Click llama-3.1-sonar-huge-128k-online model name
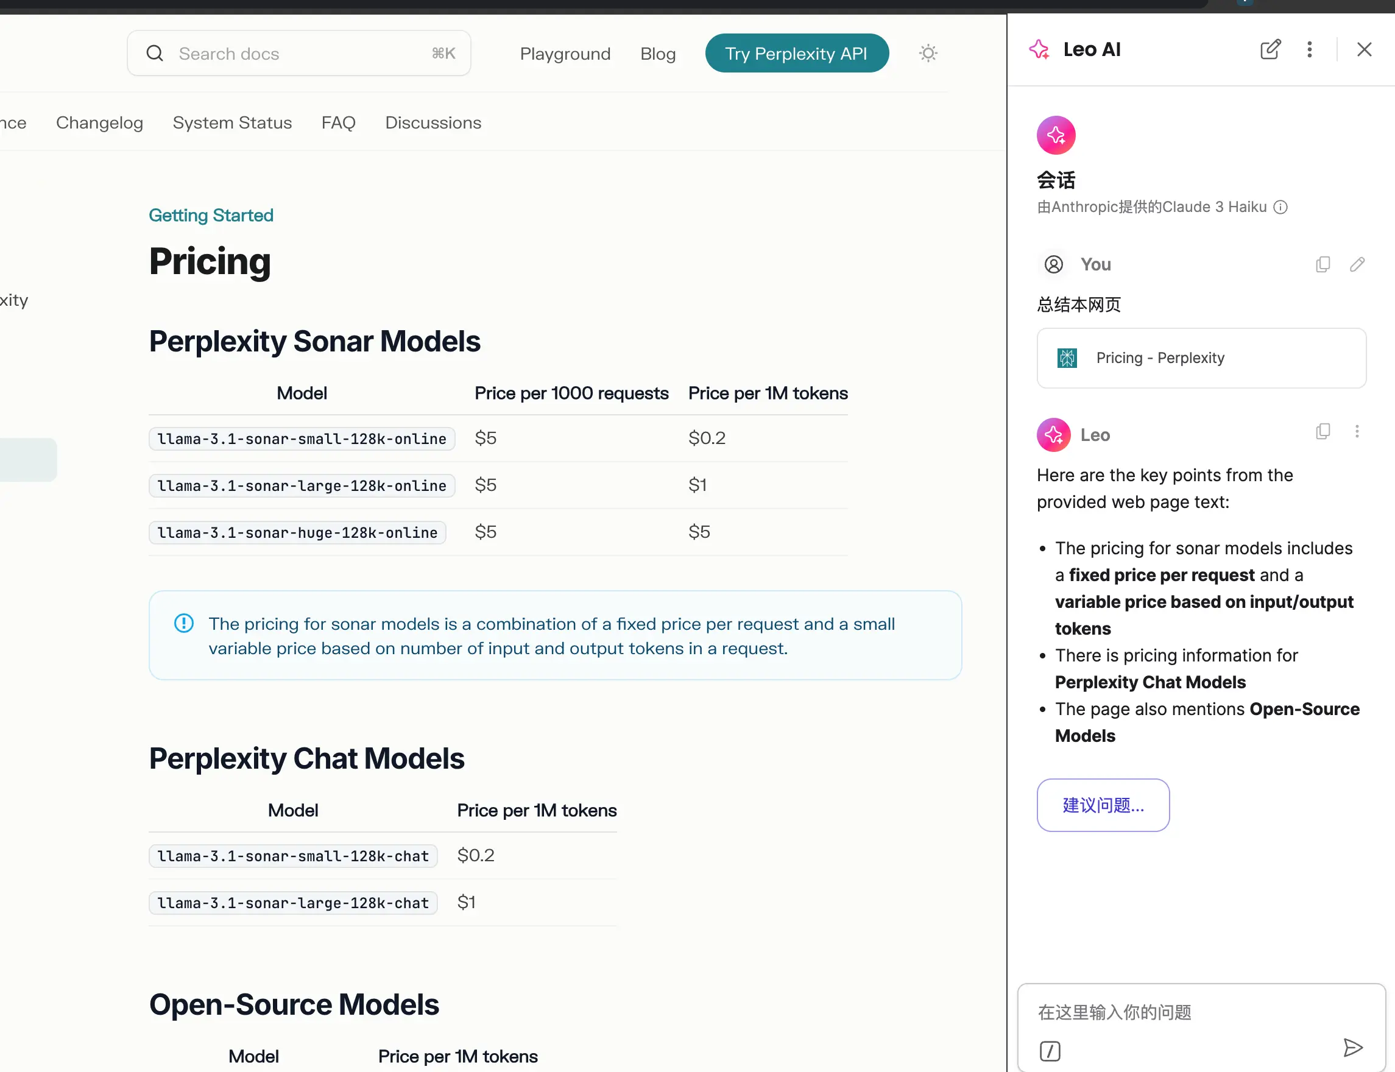The width and height of the screenshot is (1395, 1072). tap(297, 532)
